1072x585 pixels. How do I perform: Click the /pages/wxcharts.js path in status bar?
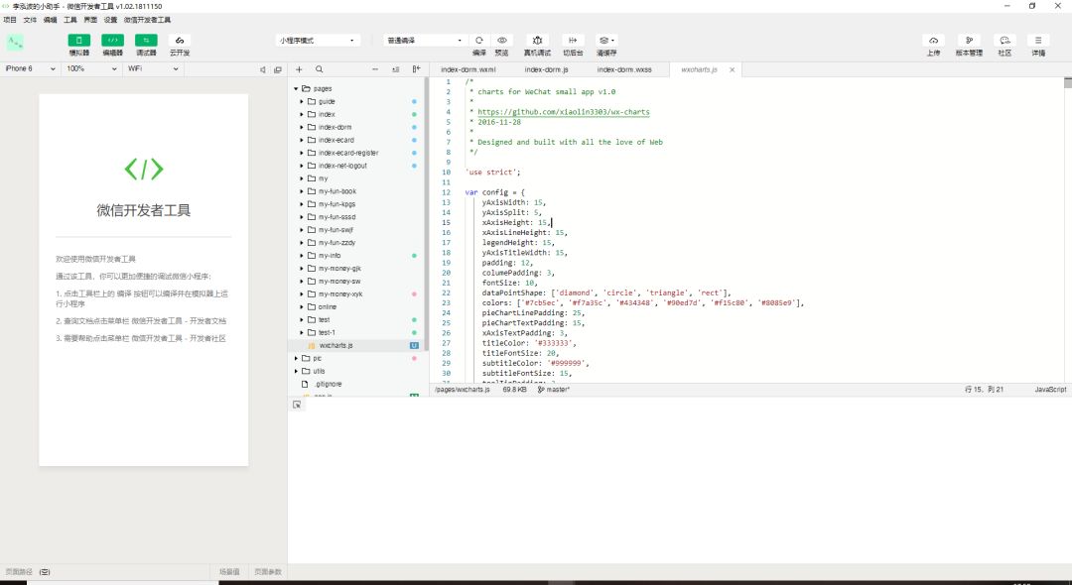(x=463, y=390)
